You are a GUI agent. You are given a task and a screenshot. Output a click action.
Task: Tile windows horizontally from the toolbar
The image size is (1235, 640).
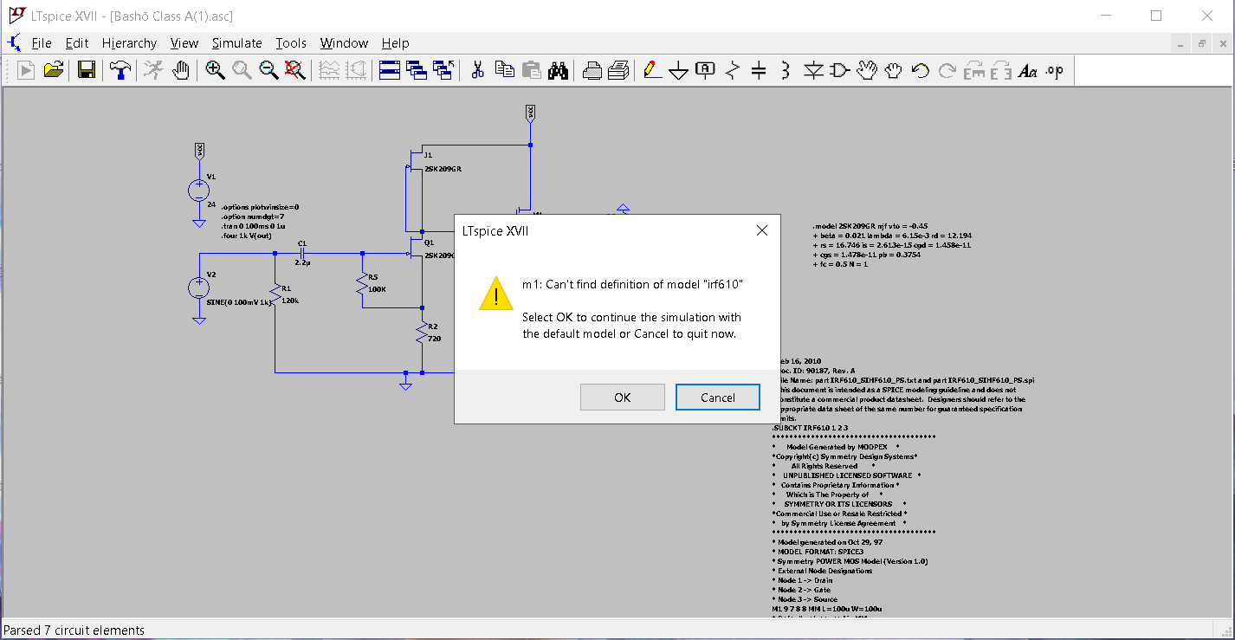coord(390,71)
